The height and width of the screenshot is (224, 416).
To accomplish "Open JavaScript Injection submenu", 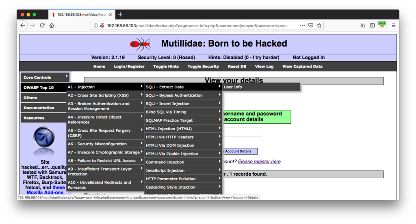I will pos(183,170).
